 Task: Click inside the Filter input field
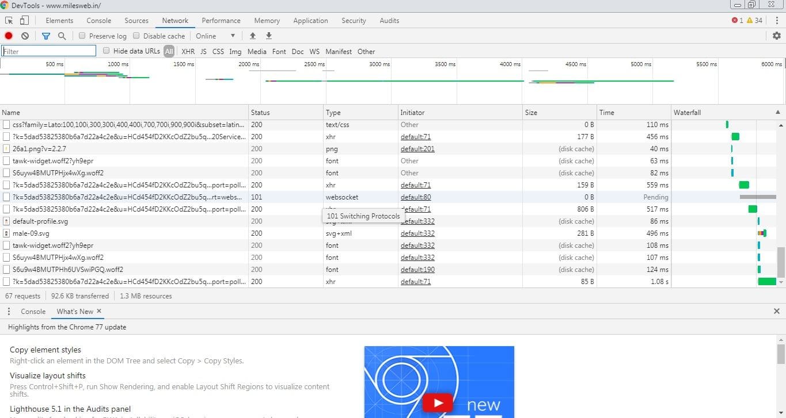coord(48,51)
